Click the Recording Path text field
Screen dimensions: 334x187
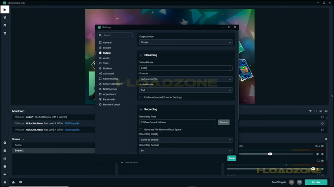click(177, 122)
